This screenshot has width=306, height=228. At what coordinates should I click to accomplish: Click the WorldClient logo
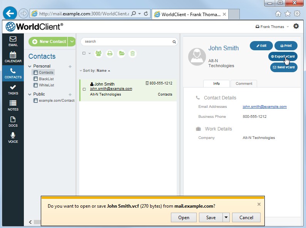point(34,26)
